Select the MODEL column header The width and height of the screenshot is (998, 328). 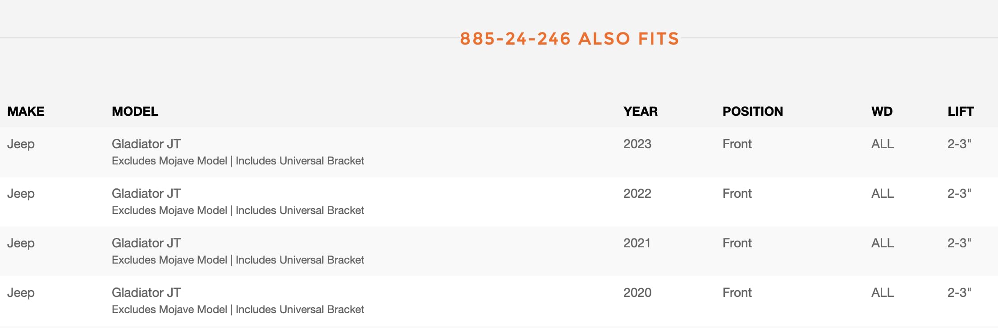click(135, 111)
